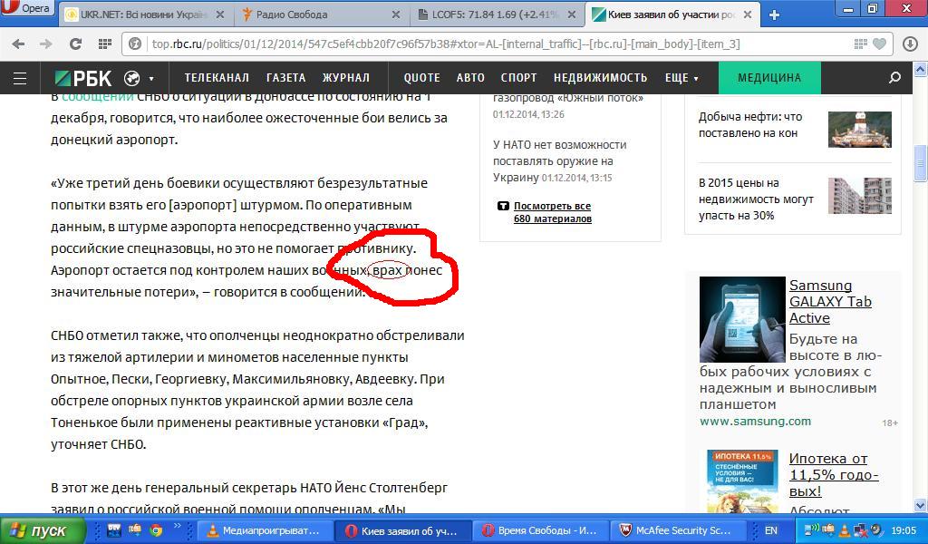Open a new browser tab
The width and height of the screenshot is (928, 544).
click(774, 15)
